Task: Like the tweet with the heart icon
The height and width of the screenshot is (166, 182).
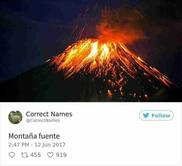Action: point(50,155)
